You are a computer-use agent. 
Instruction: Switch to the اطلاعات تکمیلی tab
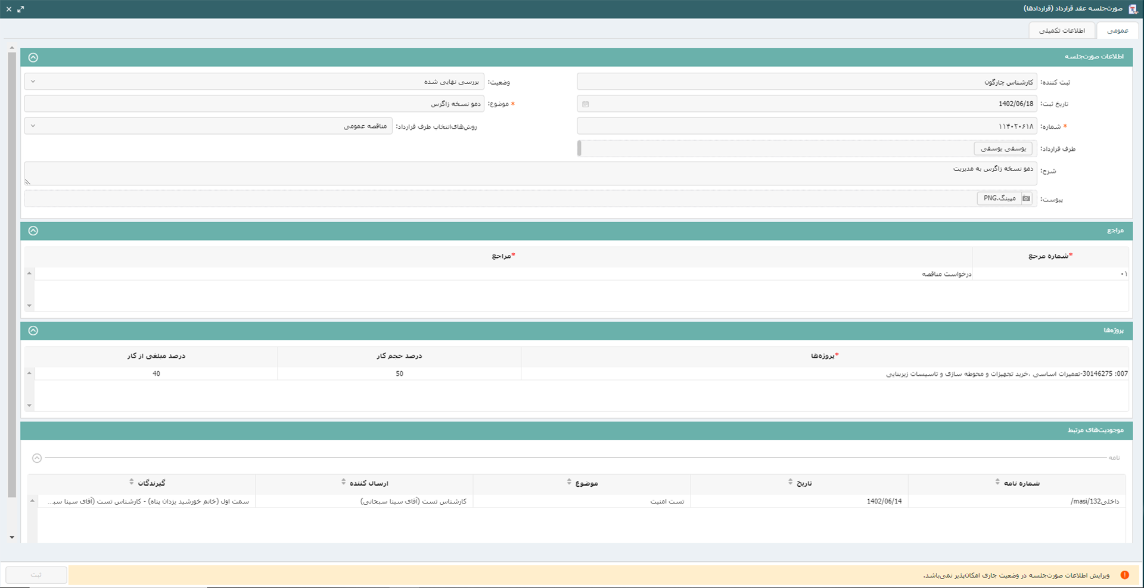pyautogui.click(x=1062, y=30)
